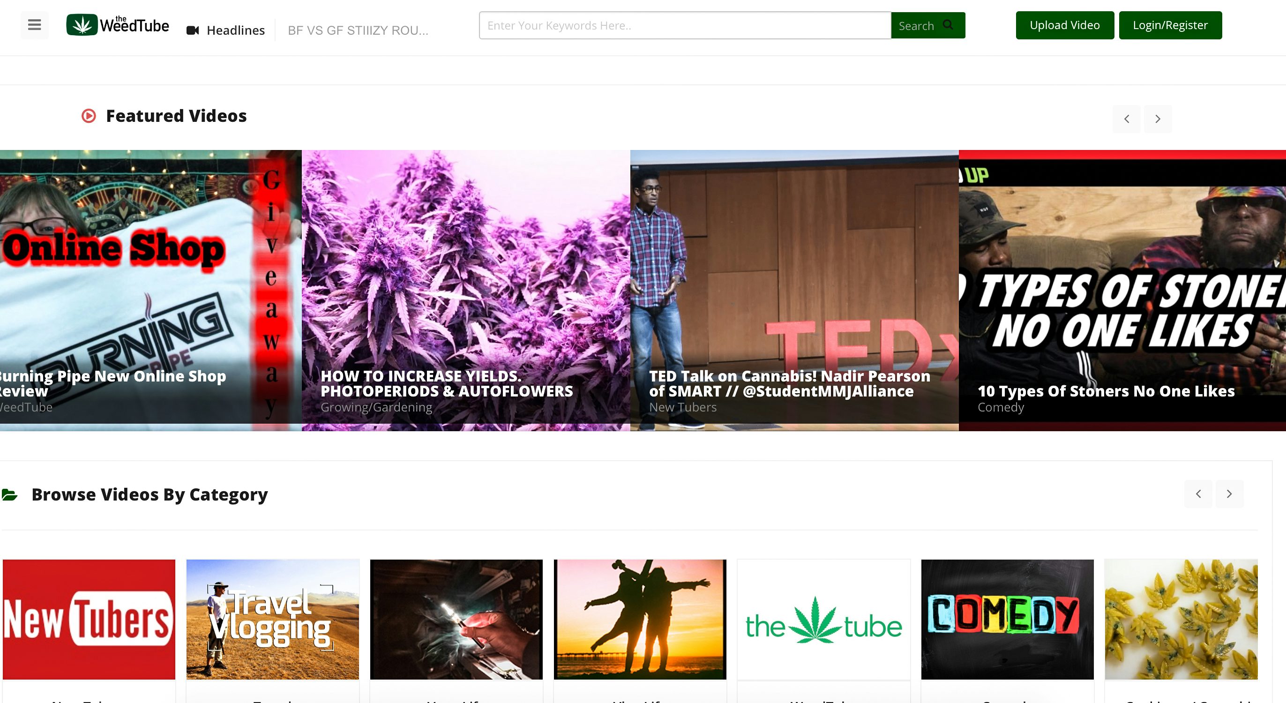Viewport: 1286px width, 703px height.
Task: Select the Headlines menu item
Action: [x=236, y=30]
